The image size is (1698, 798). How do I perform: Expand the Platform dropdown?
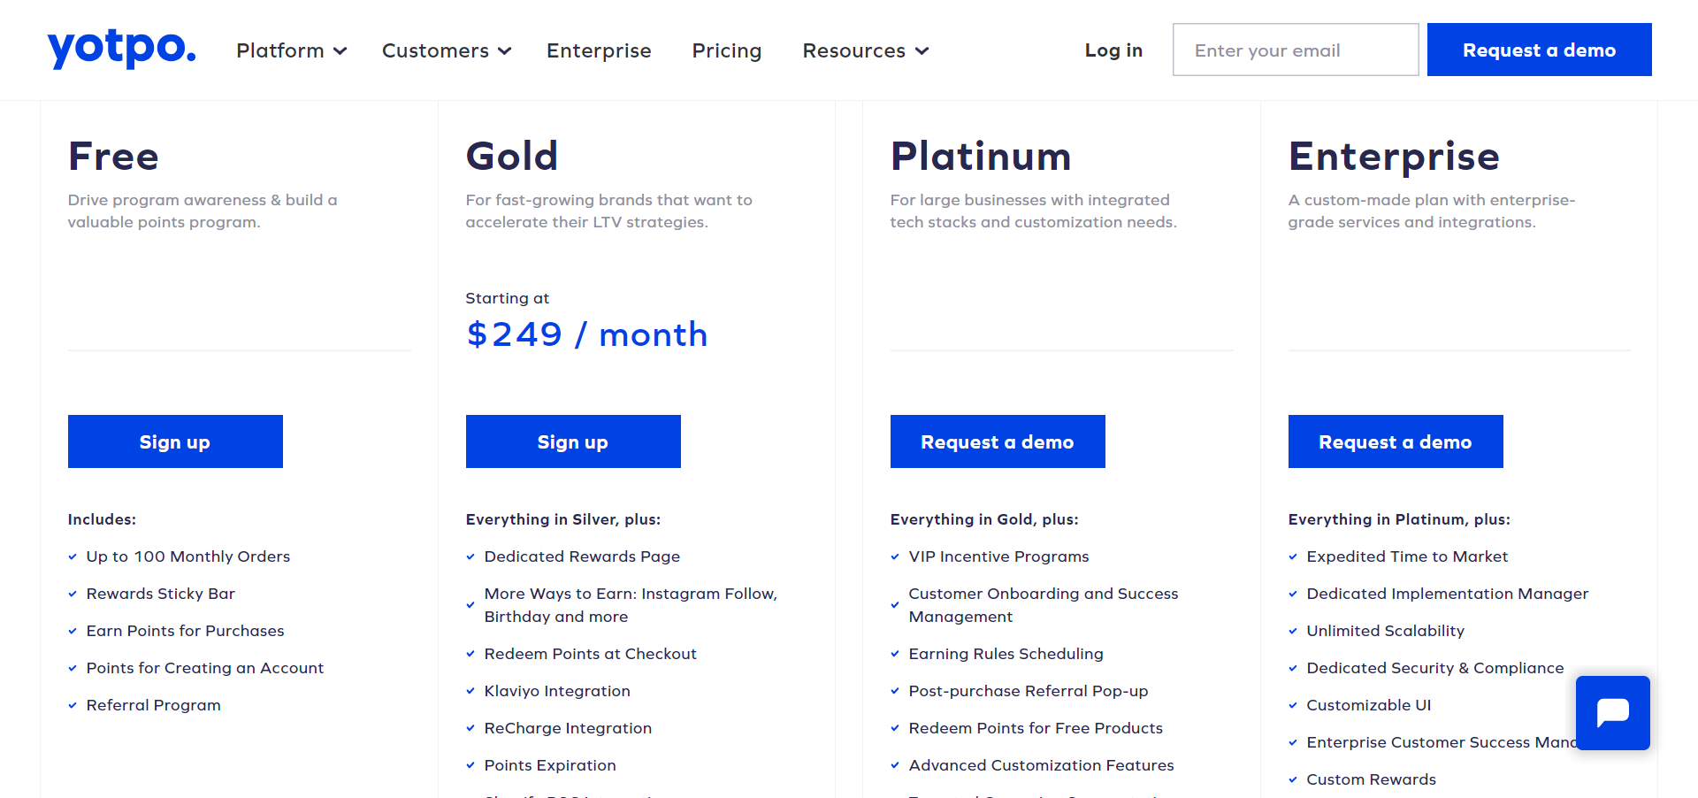(x=291, y=50)
